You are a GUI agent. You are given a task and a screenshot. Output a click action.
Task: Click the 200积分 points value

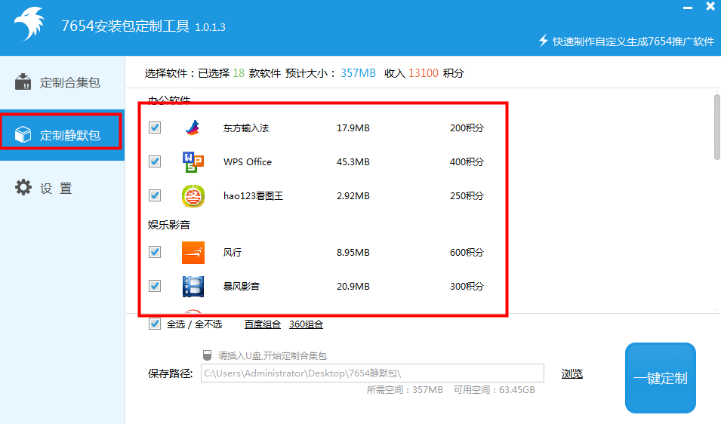click(x=467, y=128)
